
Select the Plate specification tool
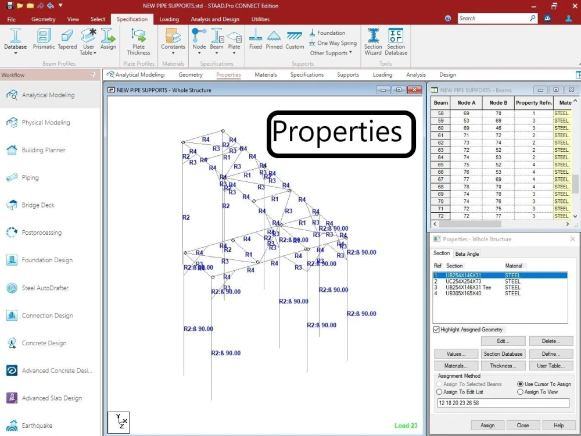[234, 39]
